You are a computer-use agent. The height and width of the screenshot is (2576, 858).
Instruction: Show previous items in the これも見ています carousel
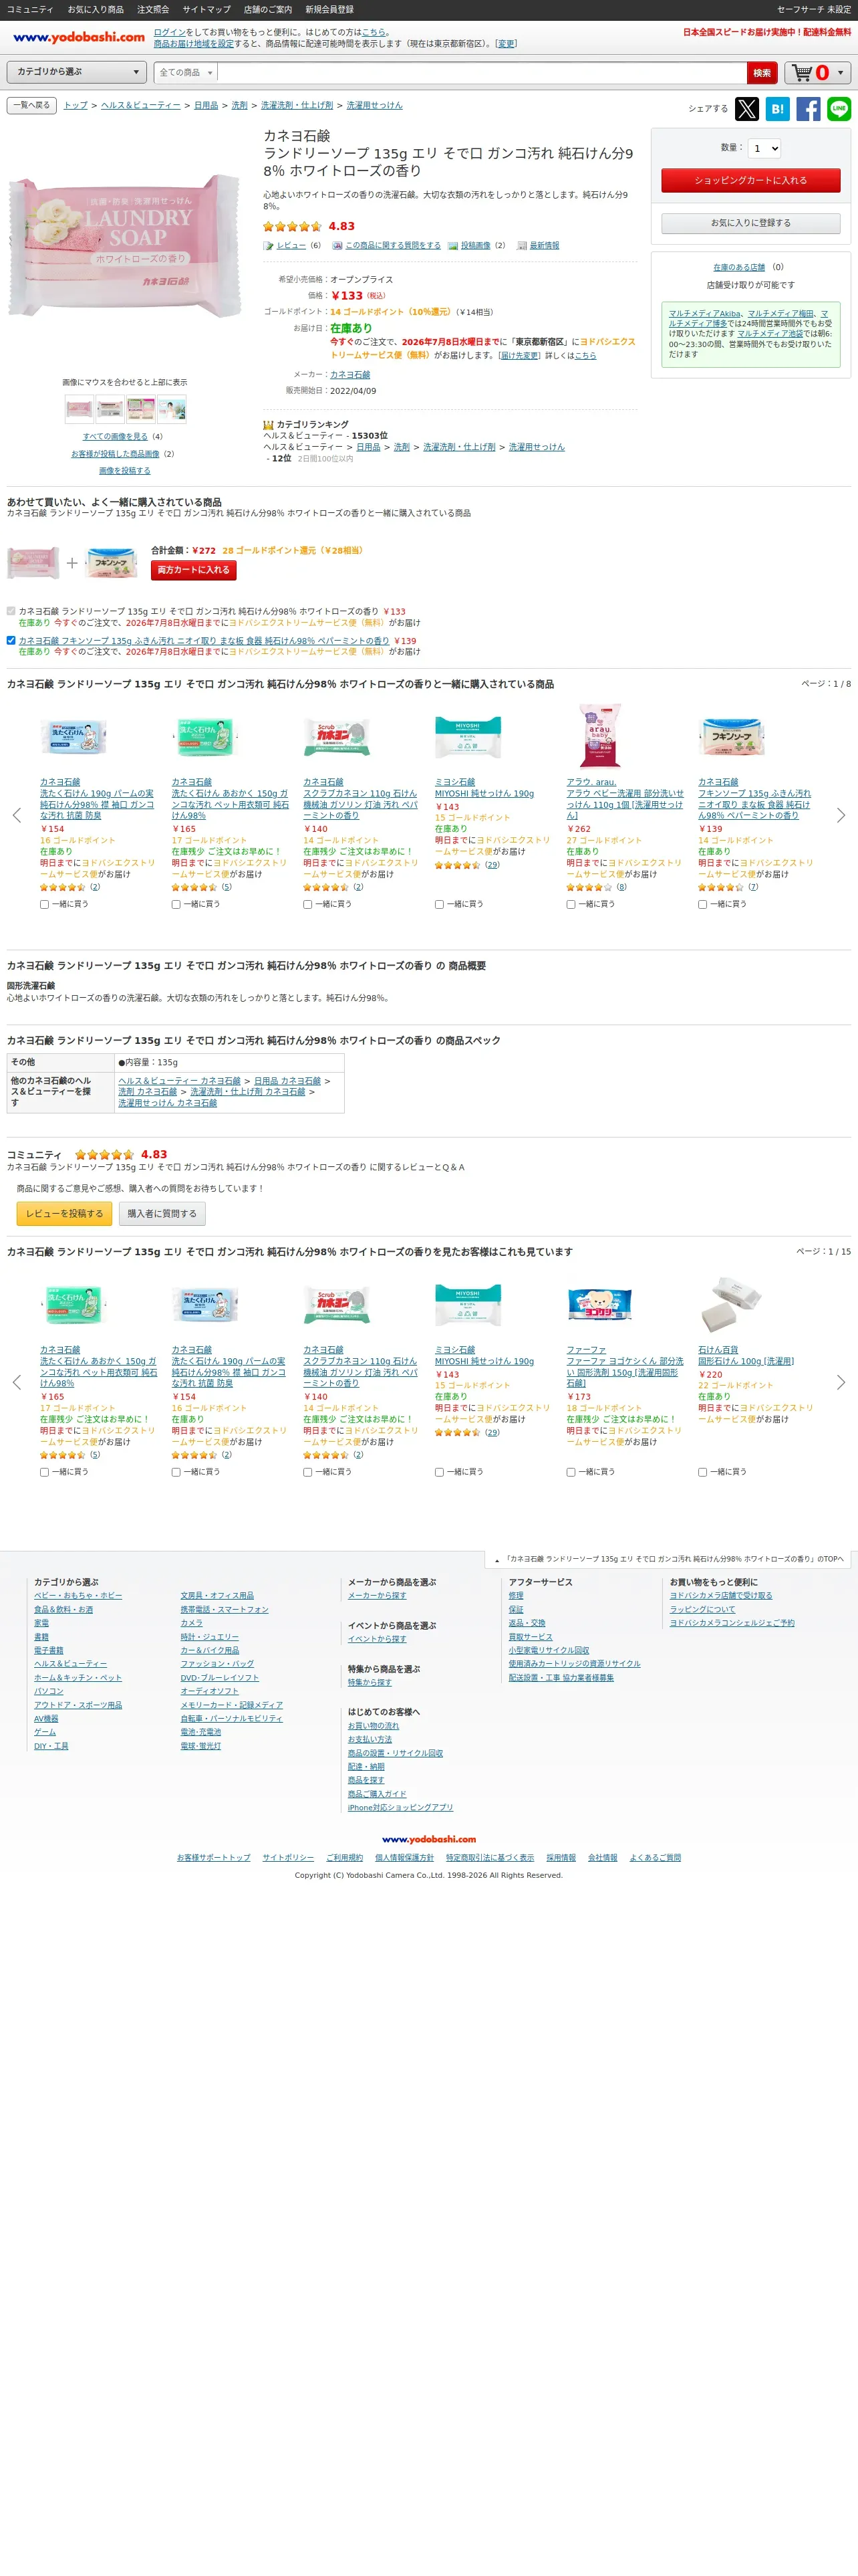(16, 1382)
